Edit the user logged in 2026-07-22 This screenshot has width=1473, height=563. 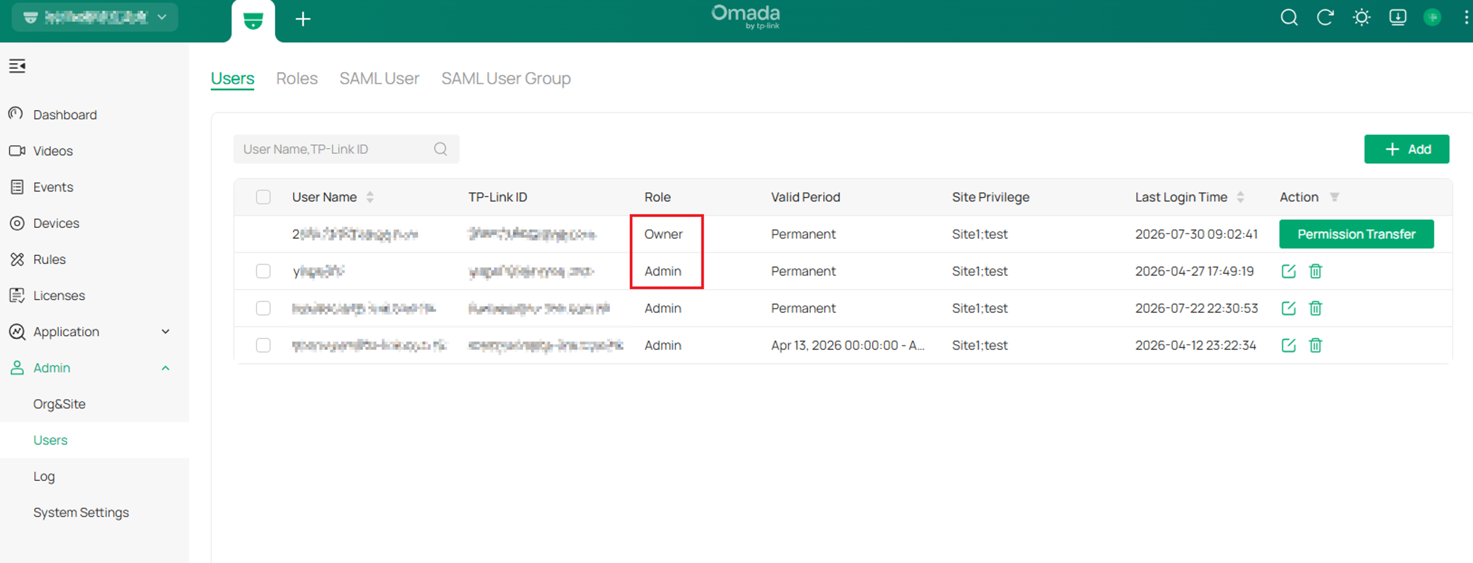click(x=1288, y=308)
